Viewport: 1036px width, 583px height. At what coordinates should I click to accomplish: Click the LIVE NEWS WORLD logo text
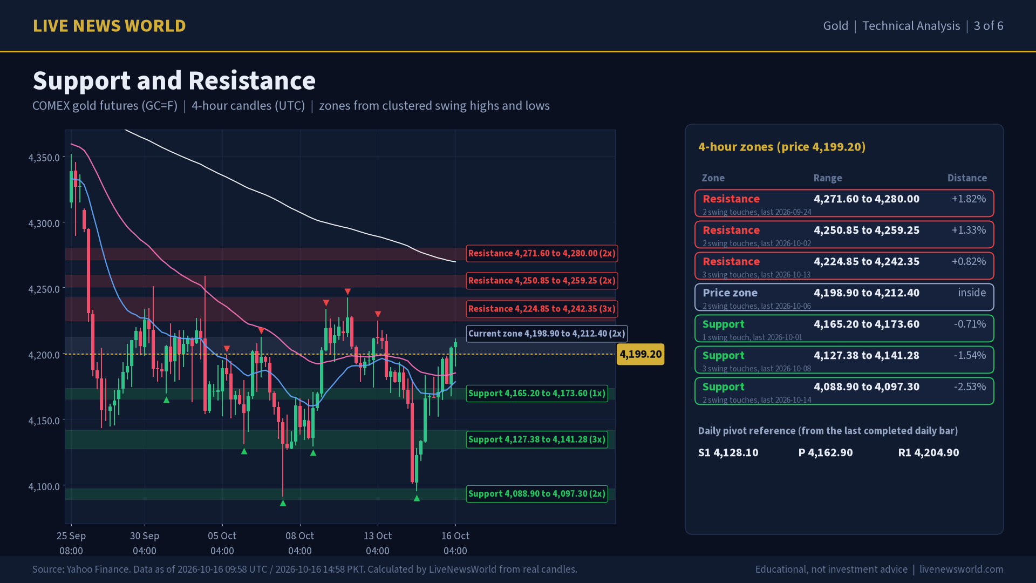click(x=109, y=25)
